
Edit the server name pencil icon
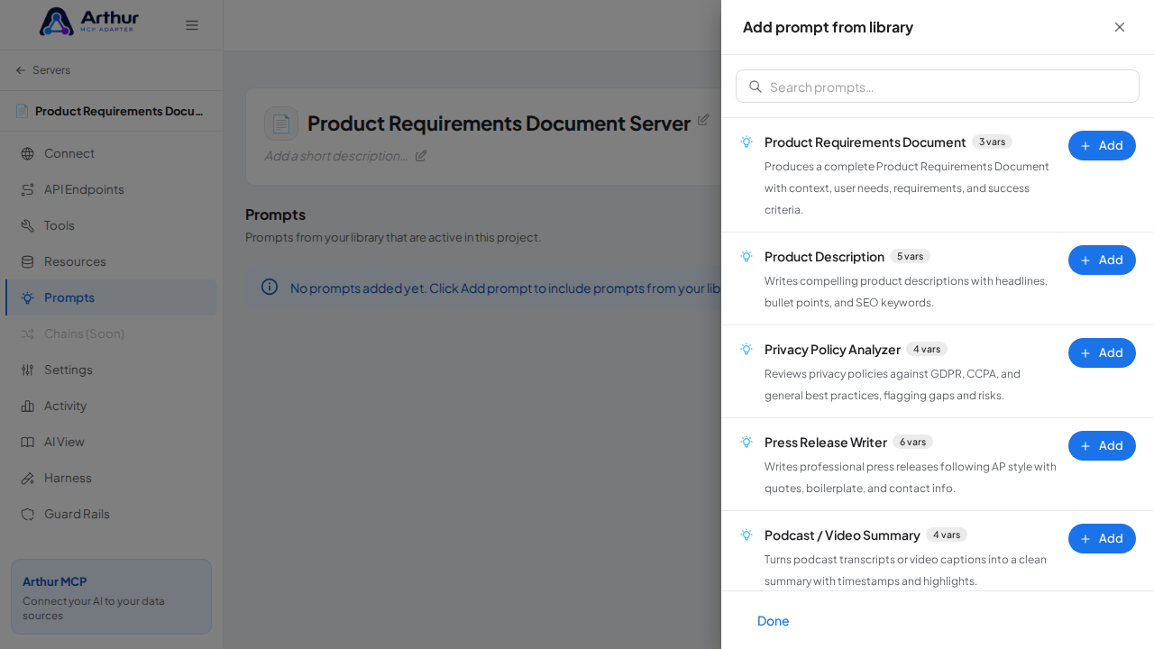click(x=703, y=119)
